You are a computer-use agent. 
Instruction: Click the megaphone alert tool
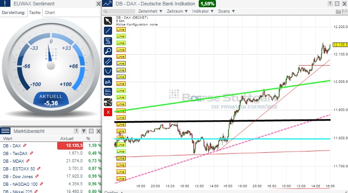(108, 102)
